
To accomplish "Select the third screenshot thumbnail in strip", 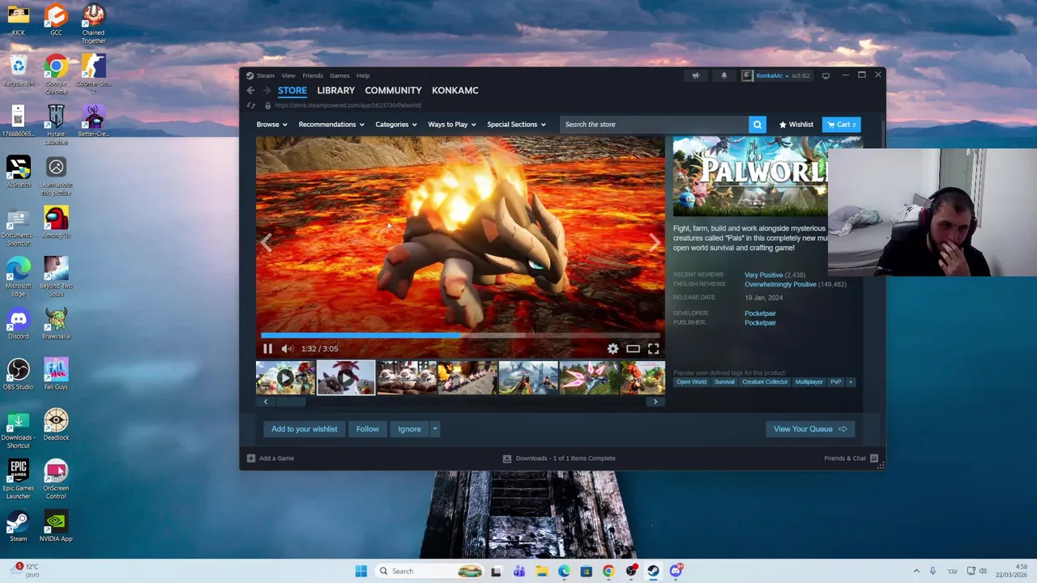I will 407,378.
